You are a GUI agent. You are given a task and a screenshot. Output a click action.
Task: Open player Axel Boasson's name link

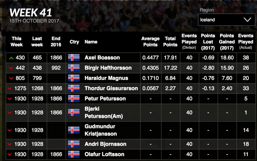102,58
